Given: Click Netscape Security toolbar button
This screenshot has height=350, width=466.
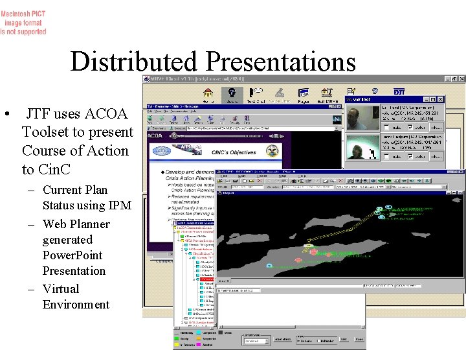Looking at the screenshot, I should pyautogui.click(x=235, y=120).
